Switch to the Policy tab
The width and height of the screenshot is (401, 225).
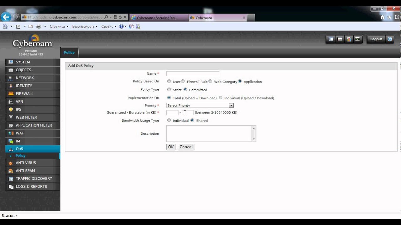pos(69,52)
